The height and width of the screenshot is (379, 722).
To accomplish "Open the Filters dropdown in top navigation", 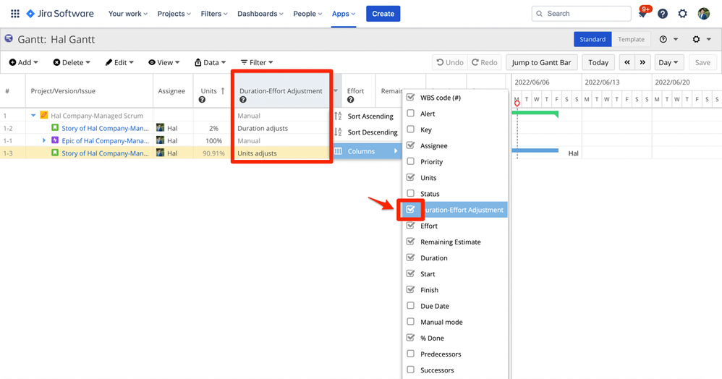I will (x=214, y=14).
